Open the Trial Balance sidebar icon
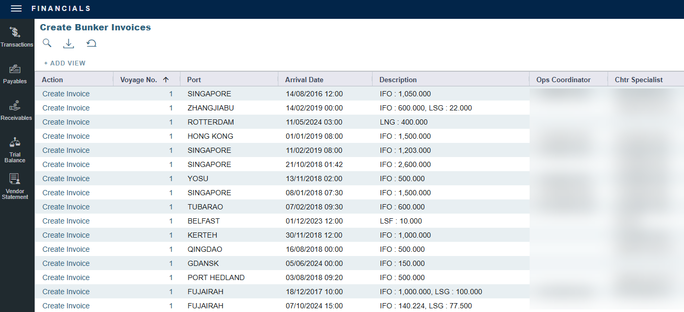Viewport: 684px width, 312px height. (15, 150)
